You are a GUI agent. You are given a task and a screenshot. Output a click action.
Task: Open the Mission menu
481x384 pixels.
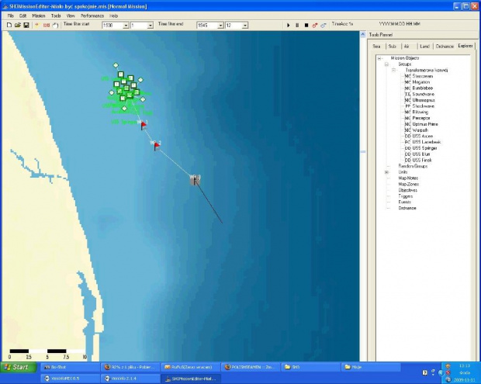tap(36, 16)
